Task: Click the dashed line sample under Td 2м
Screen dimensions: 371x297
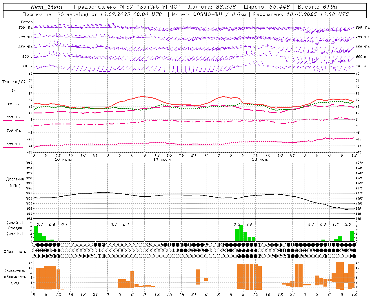Action: coord(13,107)
